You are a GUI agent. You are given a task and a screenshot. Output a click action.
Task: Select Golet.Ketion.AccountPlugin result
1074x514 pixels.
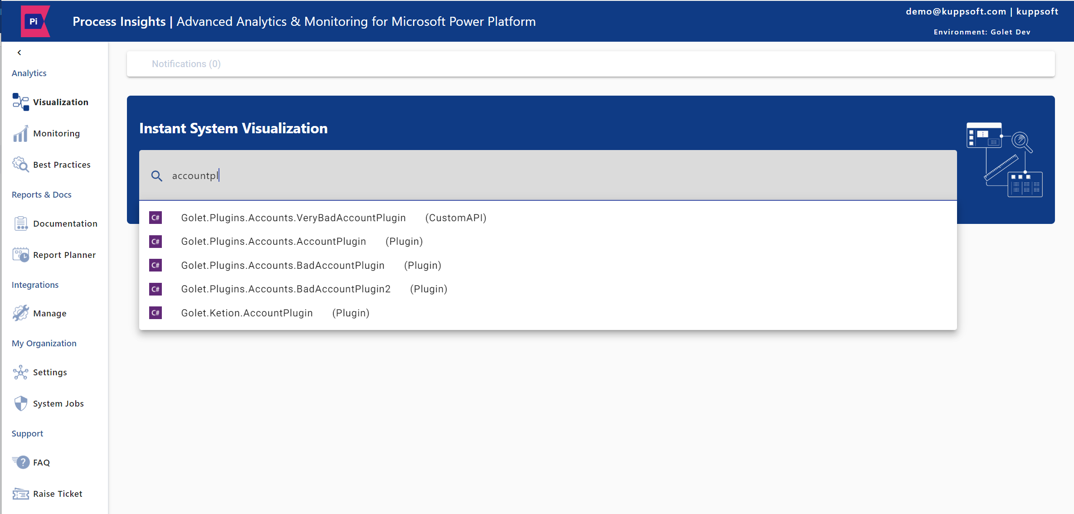click(x=548, y=313)
